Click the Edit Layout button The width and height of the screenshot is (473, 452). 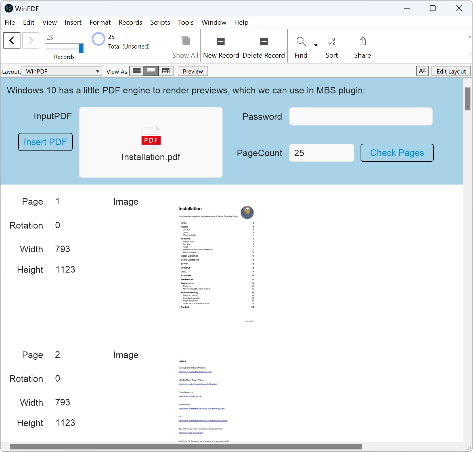point(451,71)
